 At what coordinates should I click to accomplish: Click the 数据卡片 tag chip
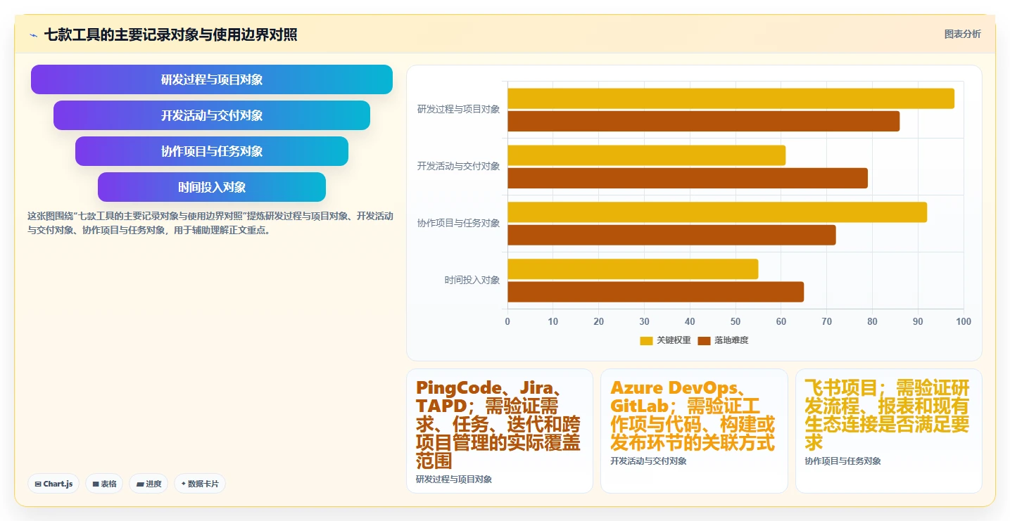click(x=200, y=484)
